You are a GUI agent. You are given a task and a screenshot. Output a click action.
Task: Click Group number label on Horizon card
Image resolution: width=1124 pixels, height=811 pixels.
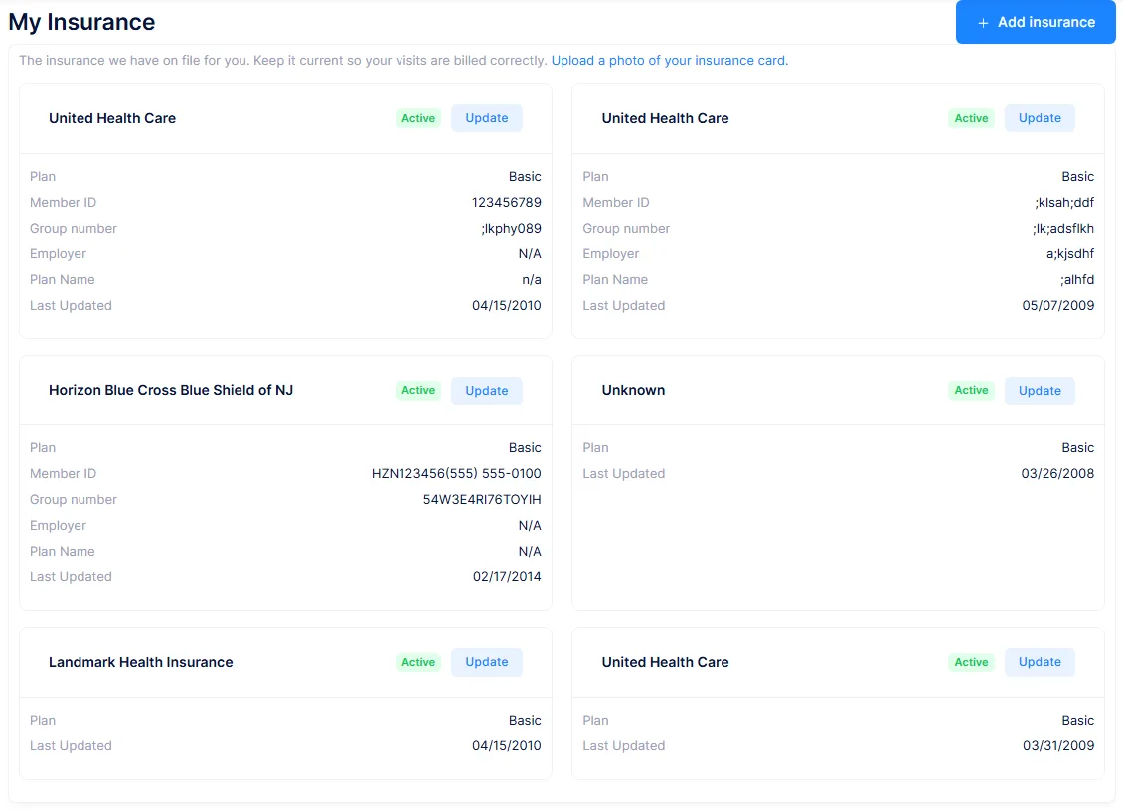pos(74,499)
